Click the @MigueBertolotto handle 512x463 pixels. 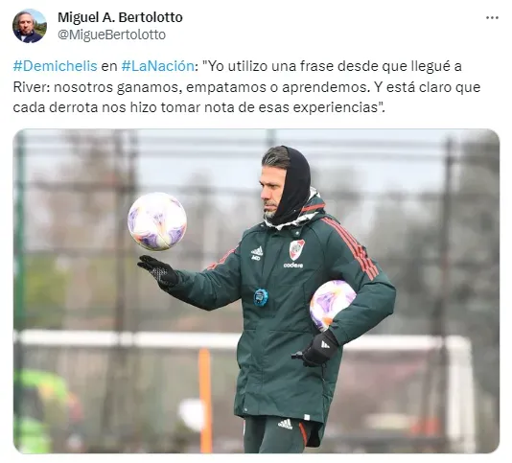pyautogui.click(x=111, y=35)
